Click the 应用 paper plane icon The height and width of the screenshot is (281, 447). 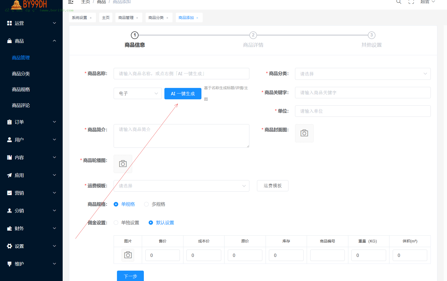coord(9,175)
